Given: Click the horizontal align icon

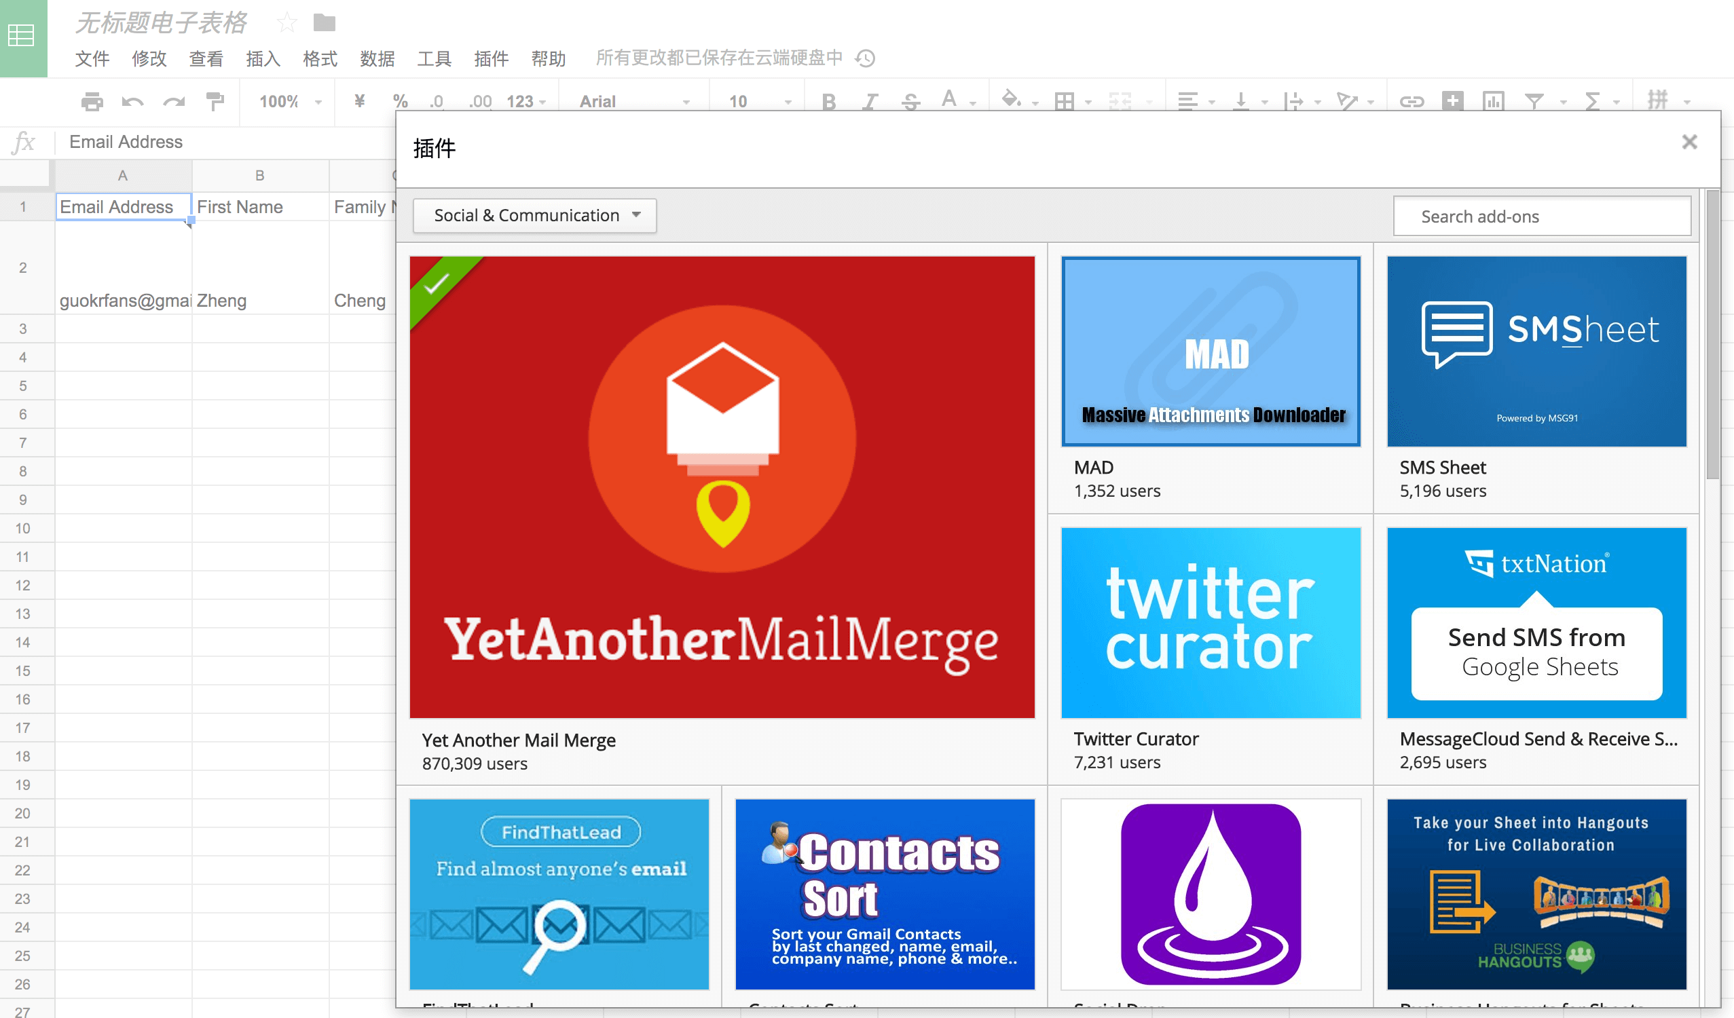Looking at the screenshot, I should 1187,102.
